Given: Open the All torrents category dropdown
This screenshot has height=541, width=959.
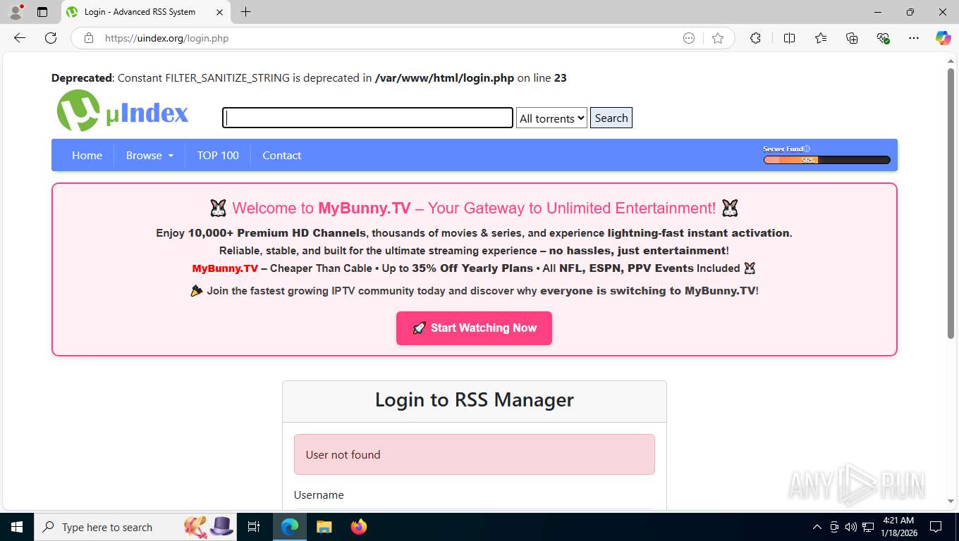Looking at the screenshot, I should 551,118.
